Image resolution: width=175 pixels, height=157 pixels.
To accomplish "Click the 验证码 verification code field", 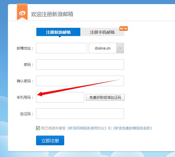I will (80, 114).
